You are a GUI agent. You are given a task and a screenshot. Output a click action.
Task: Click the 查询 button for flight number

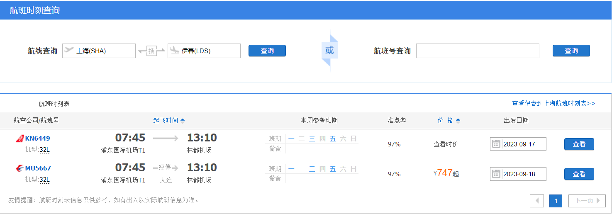coord(571,51)
